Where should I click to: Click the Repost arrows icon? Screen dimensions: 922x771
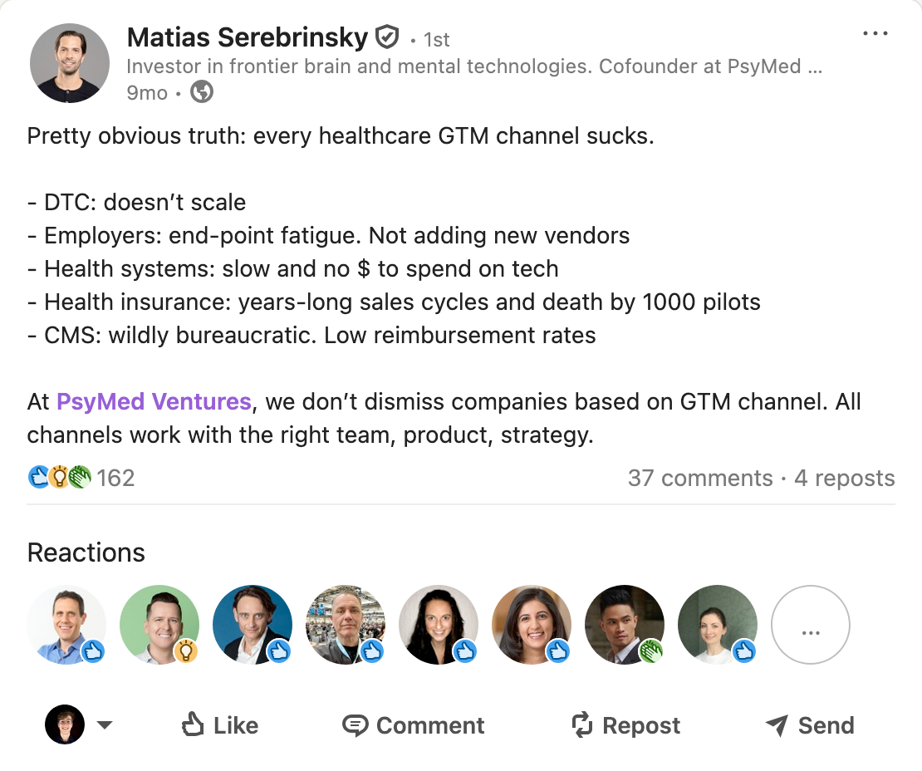click(x=582, y=725)
